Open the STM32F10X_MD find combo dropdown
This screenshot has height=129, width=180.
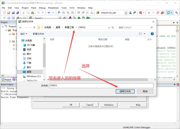coord(126,13)
